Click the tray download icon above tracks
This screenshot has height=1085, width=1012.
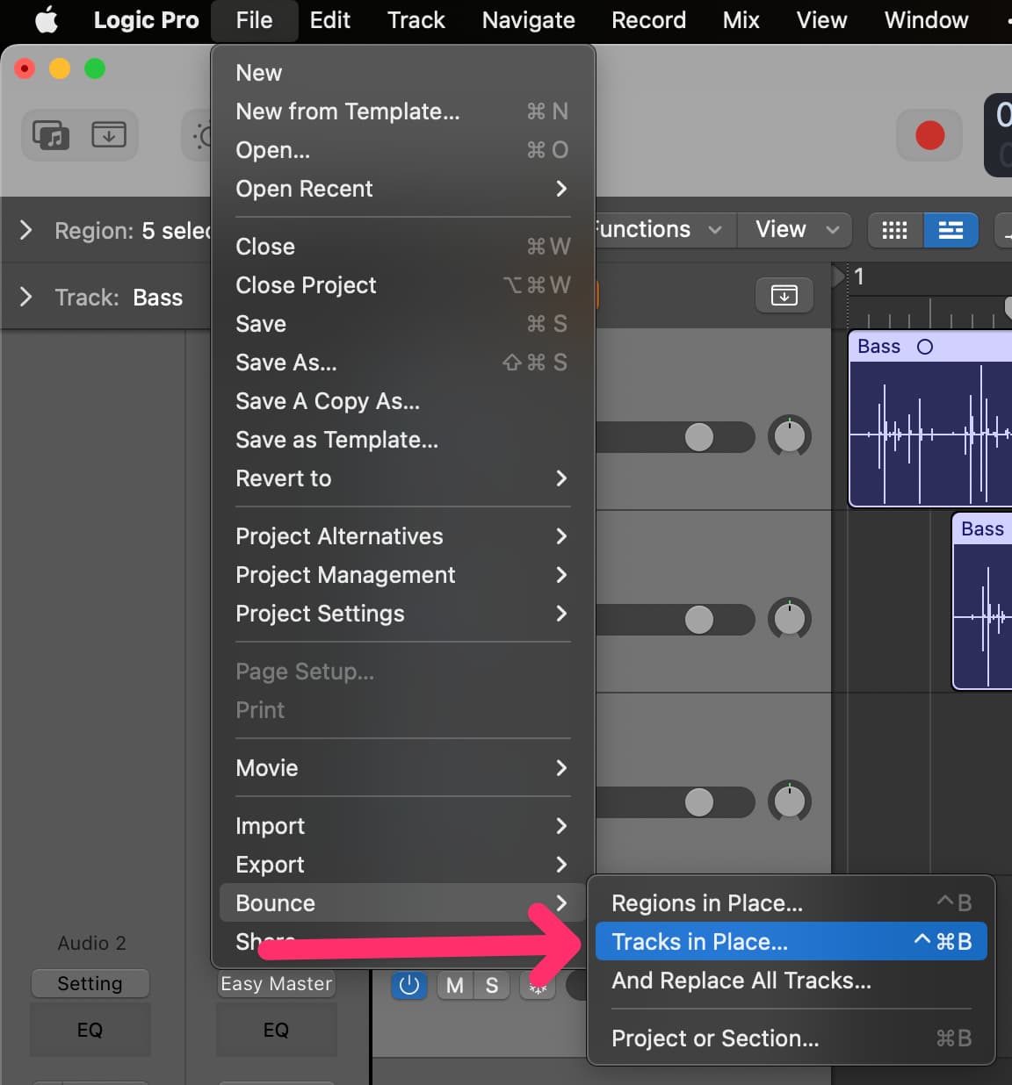pyautogui.click(x=784, y=296)
